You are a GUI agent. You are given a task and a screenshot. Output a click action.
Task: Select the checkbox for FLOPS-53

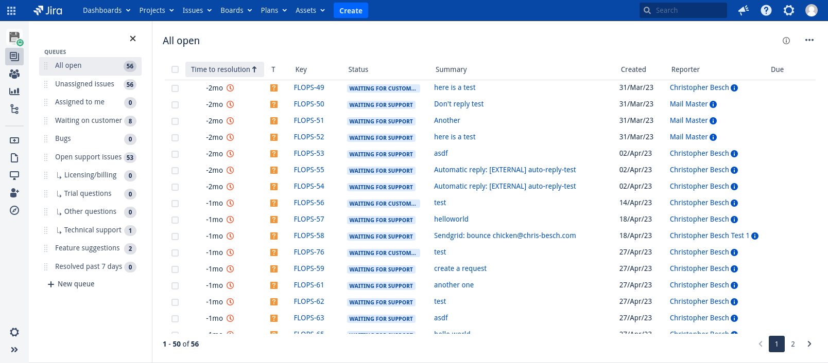pos(175,154)
